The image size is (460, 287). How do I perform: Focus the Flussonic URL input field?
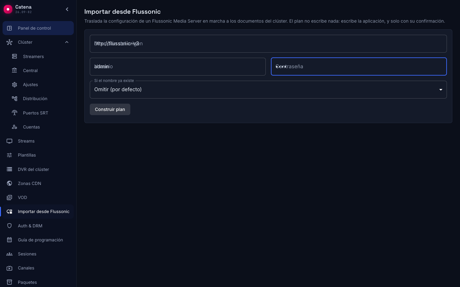(268, 44)
